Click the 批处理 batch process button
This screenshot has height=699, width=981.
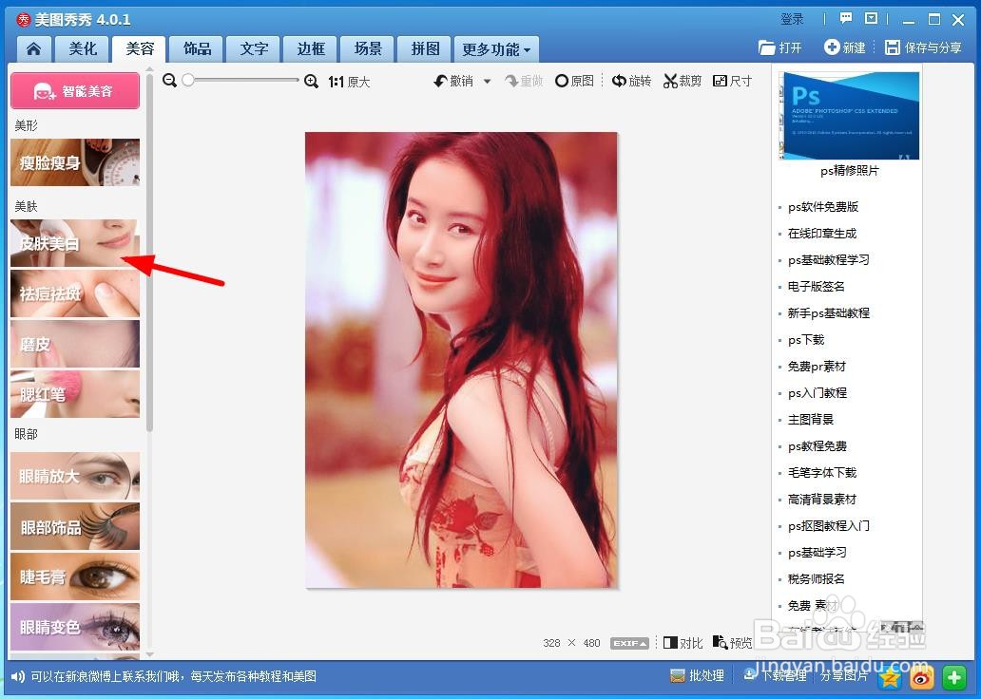click(697, 676)
